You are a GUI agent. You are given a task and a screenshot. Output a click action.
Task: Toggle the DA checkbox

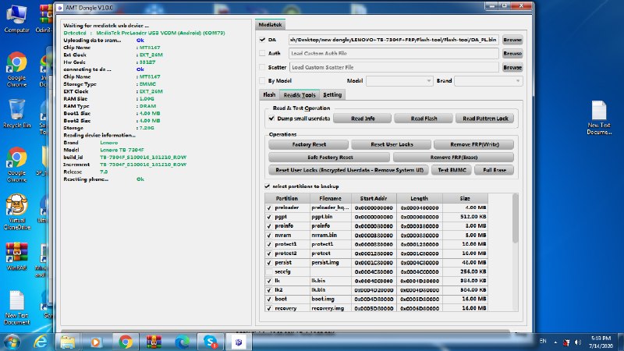pos(262,40)
